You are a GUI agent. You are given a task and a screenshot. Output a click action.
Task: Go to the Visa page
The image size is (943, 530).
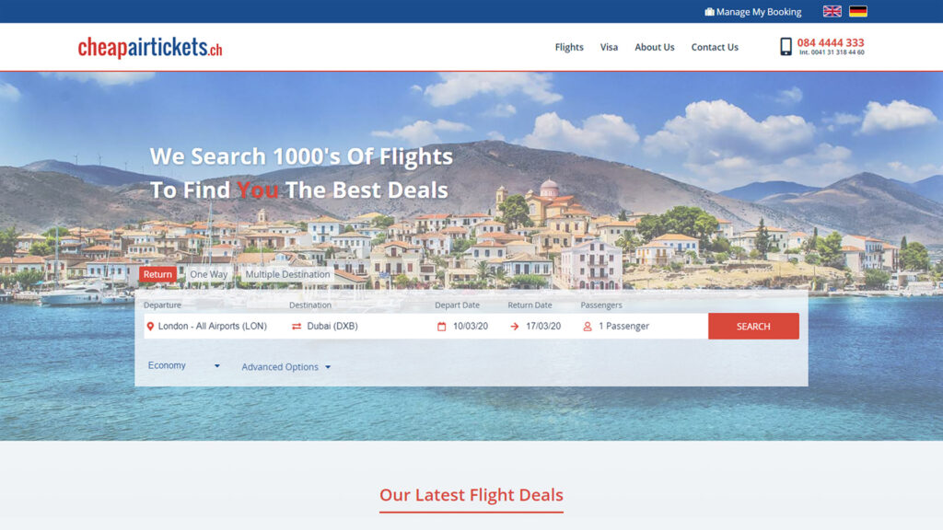609,47
